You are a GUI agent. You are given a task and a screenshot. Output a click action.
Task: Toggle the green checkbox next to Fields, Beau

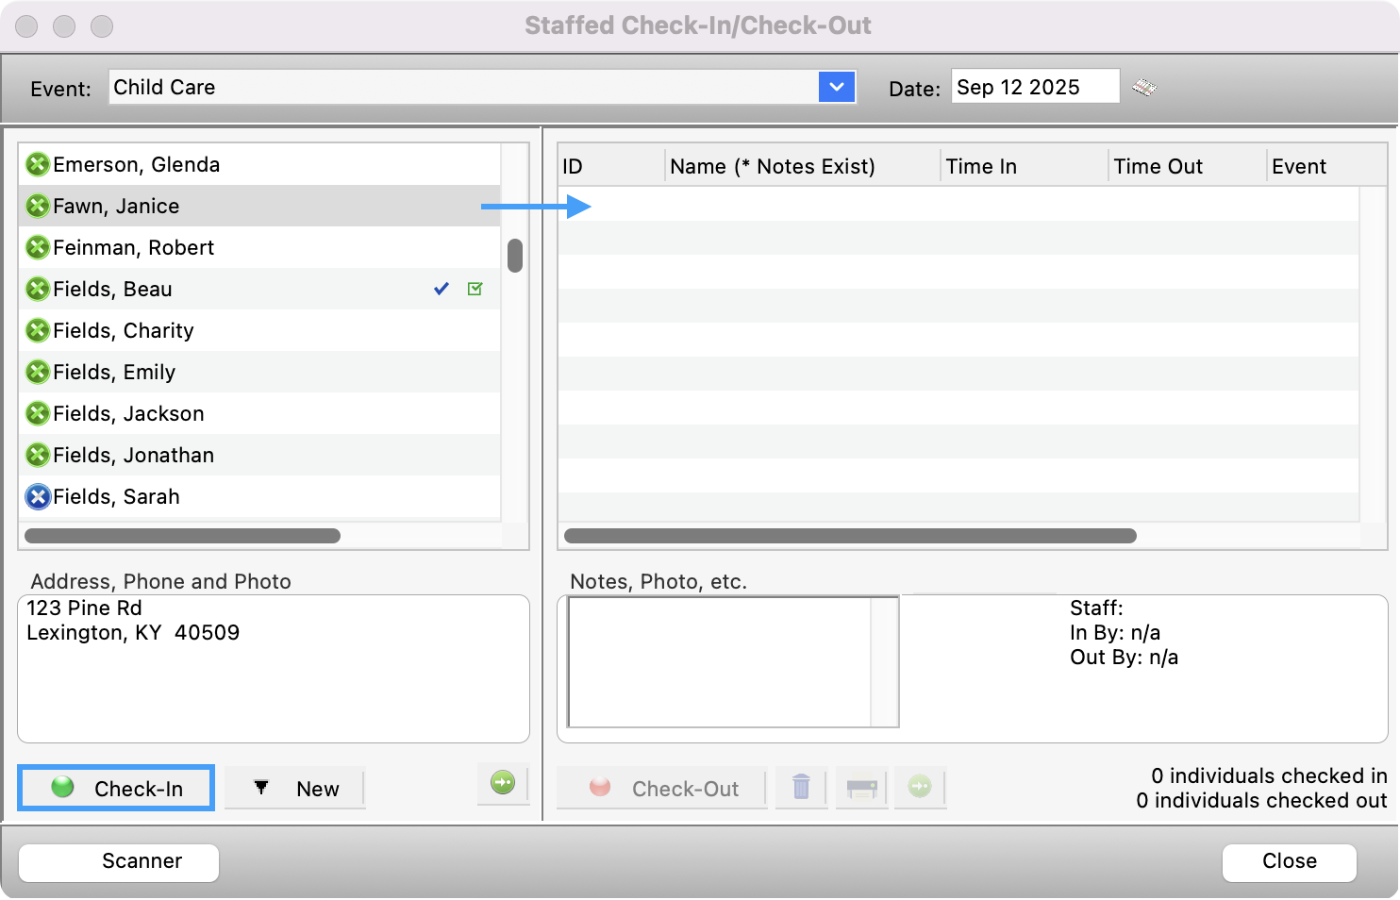click(x=475, y=289)
